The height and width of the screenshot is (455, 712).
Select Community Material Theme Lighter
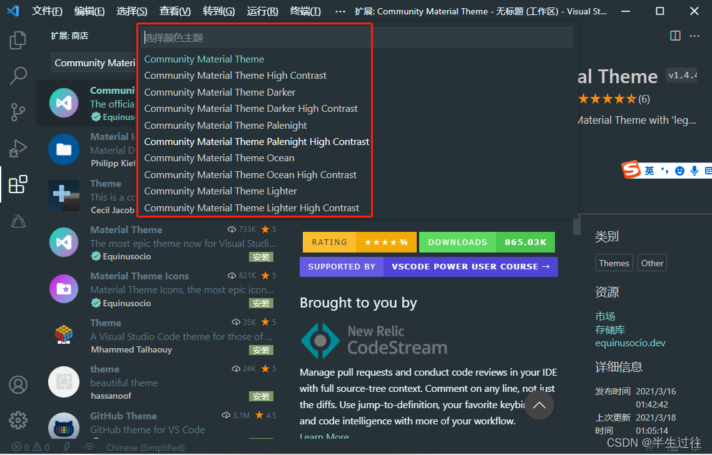click(x=357, y=191)
